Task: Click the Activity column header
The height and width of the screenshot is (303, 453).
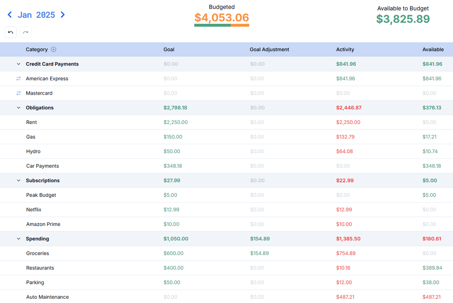Action: [345, 50]
